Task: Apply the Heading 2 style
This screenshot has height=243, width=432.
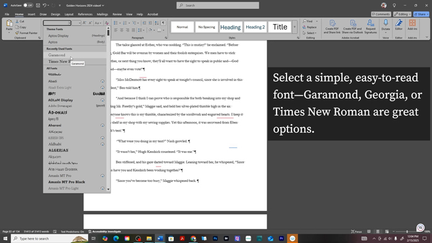Action: (255, 27)
